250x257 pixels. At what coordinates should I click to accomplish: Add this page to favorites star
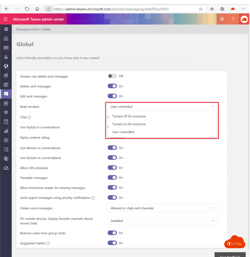pos(201,9)
